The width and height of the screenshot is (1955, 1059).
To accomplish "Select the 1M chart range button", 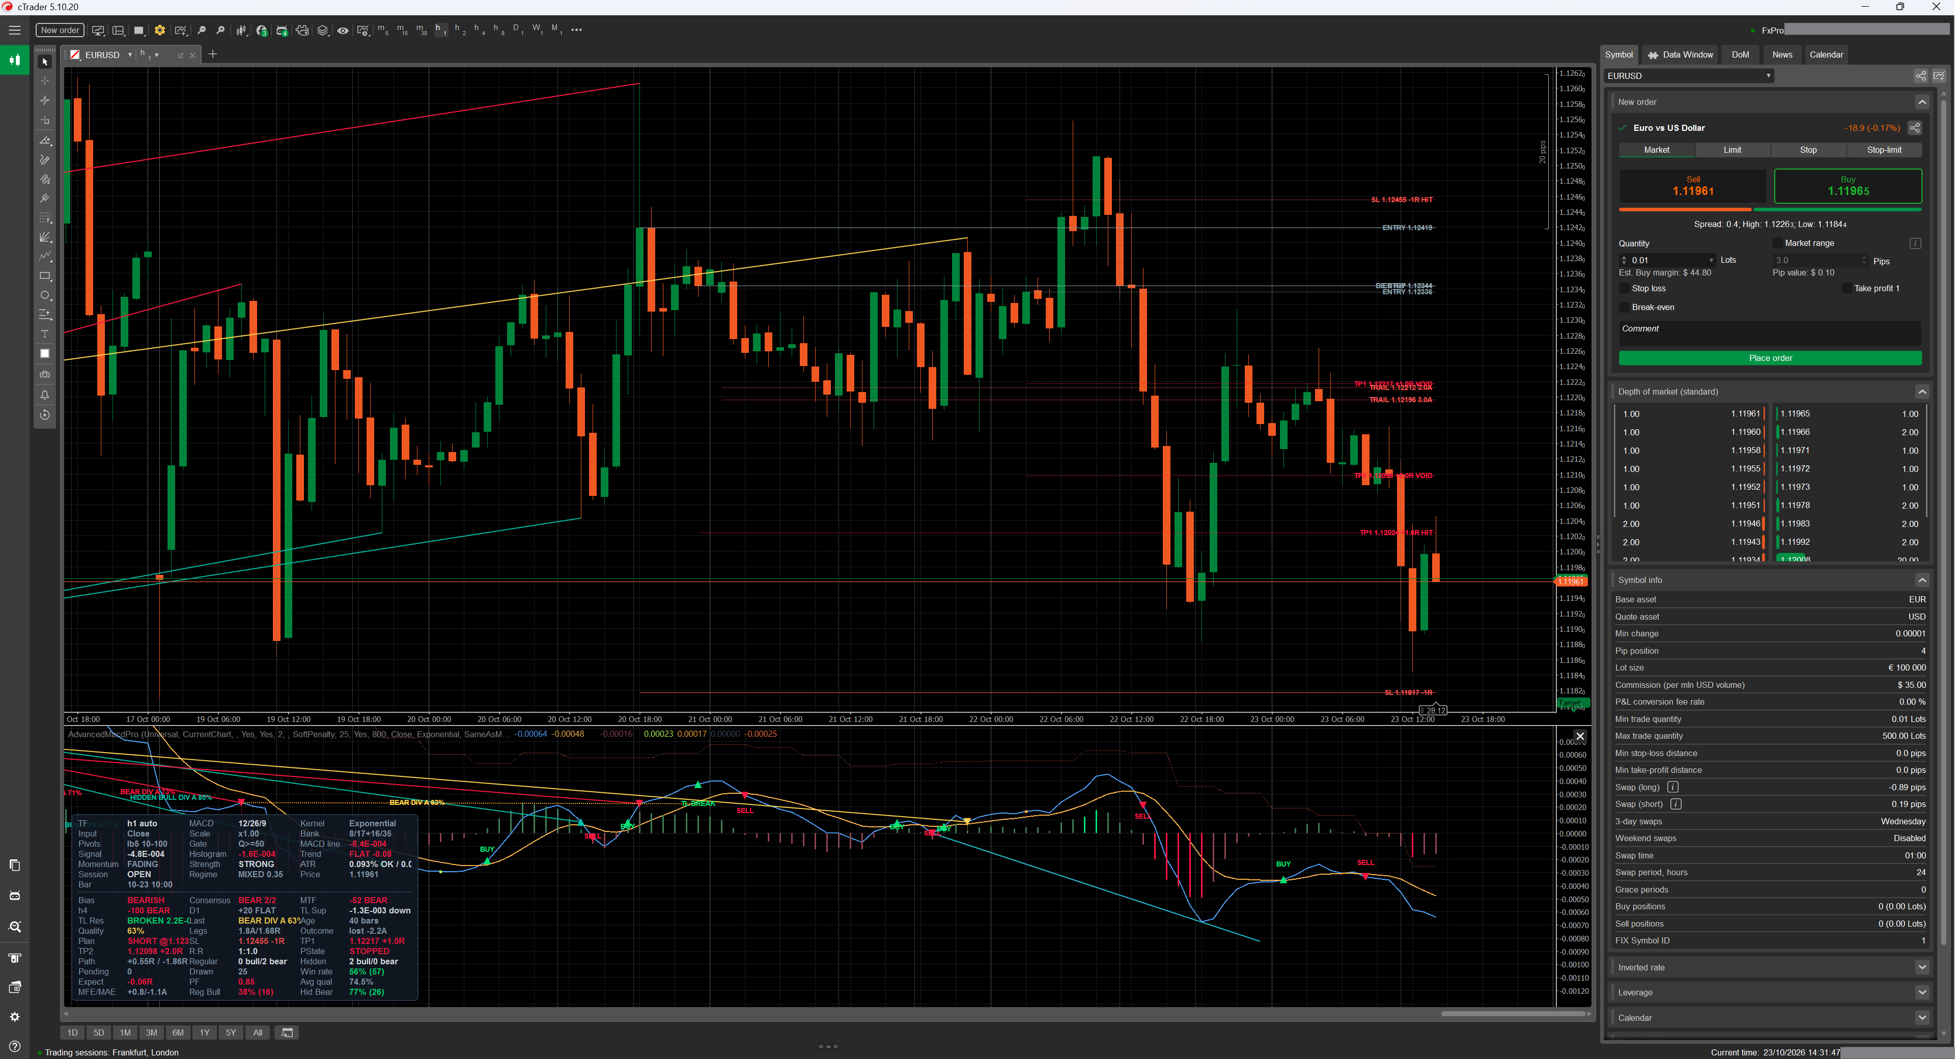I will tap(125, 1033).
